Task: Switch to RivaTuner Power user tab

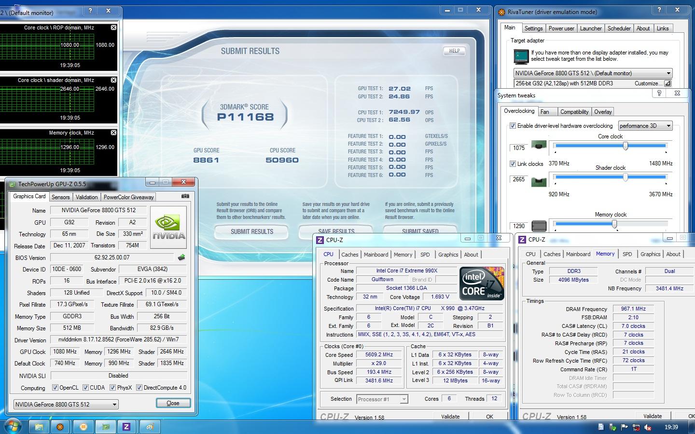Action: point(561,28)
